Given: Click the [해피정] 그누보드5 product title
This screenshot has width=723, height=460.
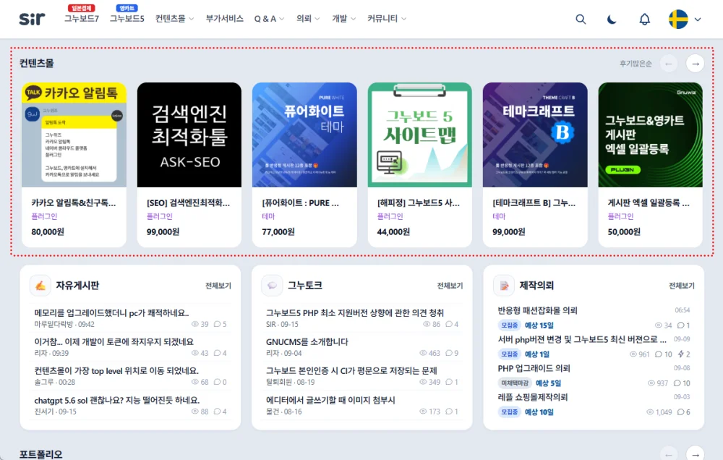Looking at the screenshot, I should tap(418, 203).
